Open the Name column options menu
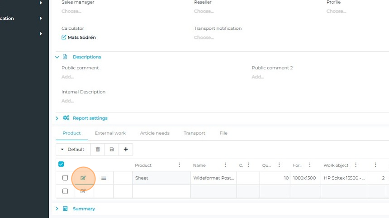This screenshot has height=218, width=389. pyautogui.click(x=225, y=165)
